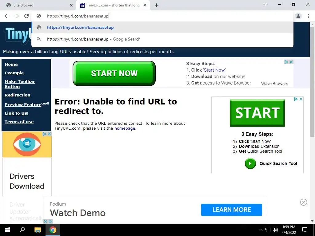Open the Chrome profile avatar icon
The width and height of the screenshot is (315, 236).
(298, 16)
